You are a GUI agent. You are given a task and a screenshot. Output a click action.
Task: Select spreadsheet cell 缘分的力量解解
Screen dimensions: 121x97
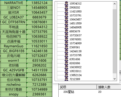pyautogui.click(x=14, y=75)
